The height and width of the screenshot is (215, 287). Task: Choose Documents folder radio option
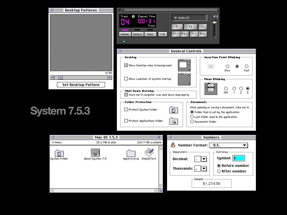pyautogui.click(x=192, y=122)
